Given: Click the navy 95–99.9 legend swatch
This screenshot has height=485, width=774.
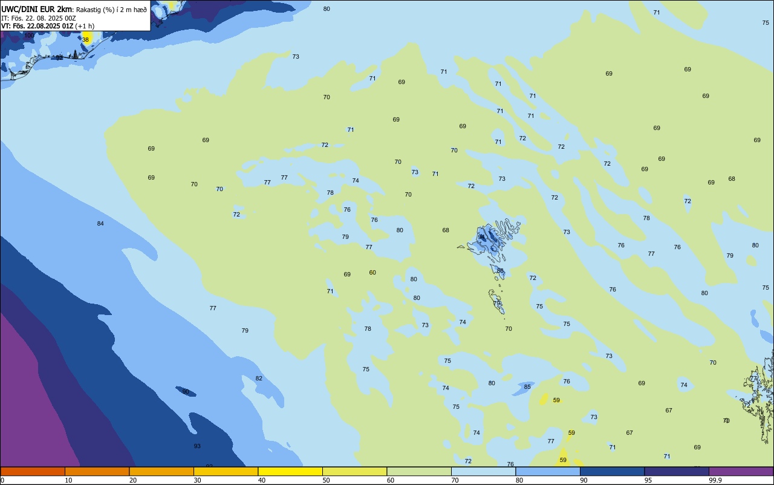Looking at the screenshot, I should (677, 471).
